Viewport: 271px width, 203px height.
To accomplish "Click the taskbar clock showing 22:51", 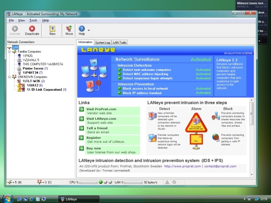I will coord(264,199).
